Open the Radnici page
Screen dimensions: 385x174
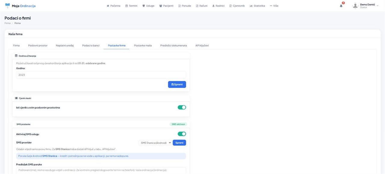(218, 6)
